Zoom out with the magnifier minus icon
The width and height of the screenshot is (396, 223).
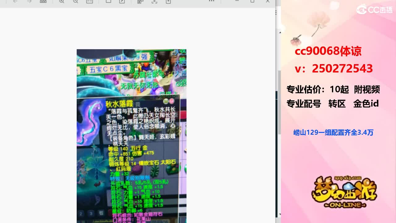(x=75, y=2)
